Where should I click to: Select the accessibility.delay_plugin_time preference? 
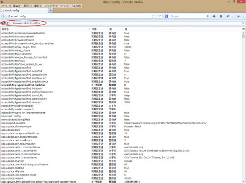pyautogui.click(x=122, y=47)
